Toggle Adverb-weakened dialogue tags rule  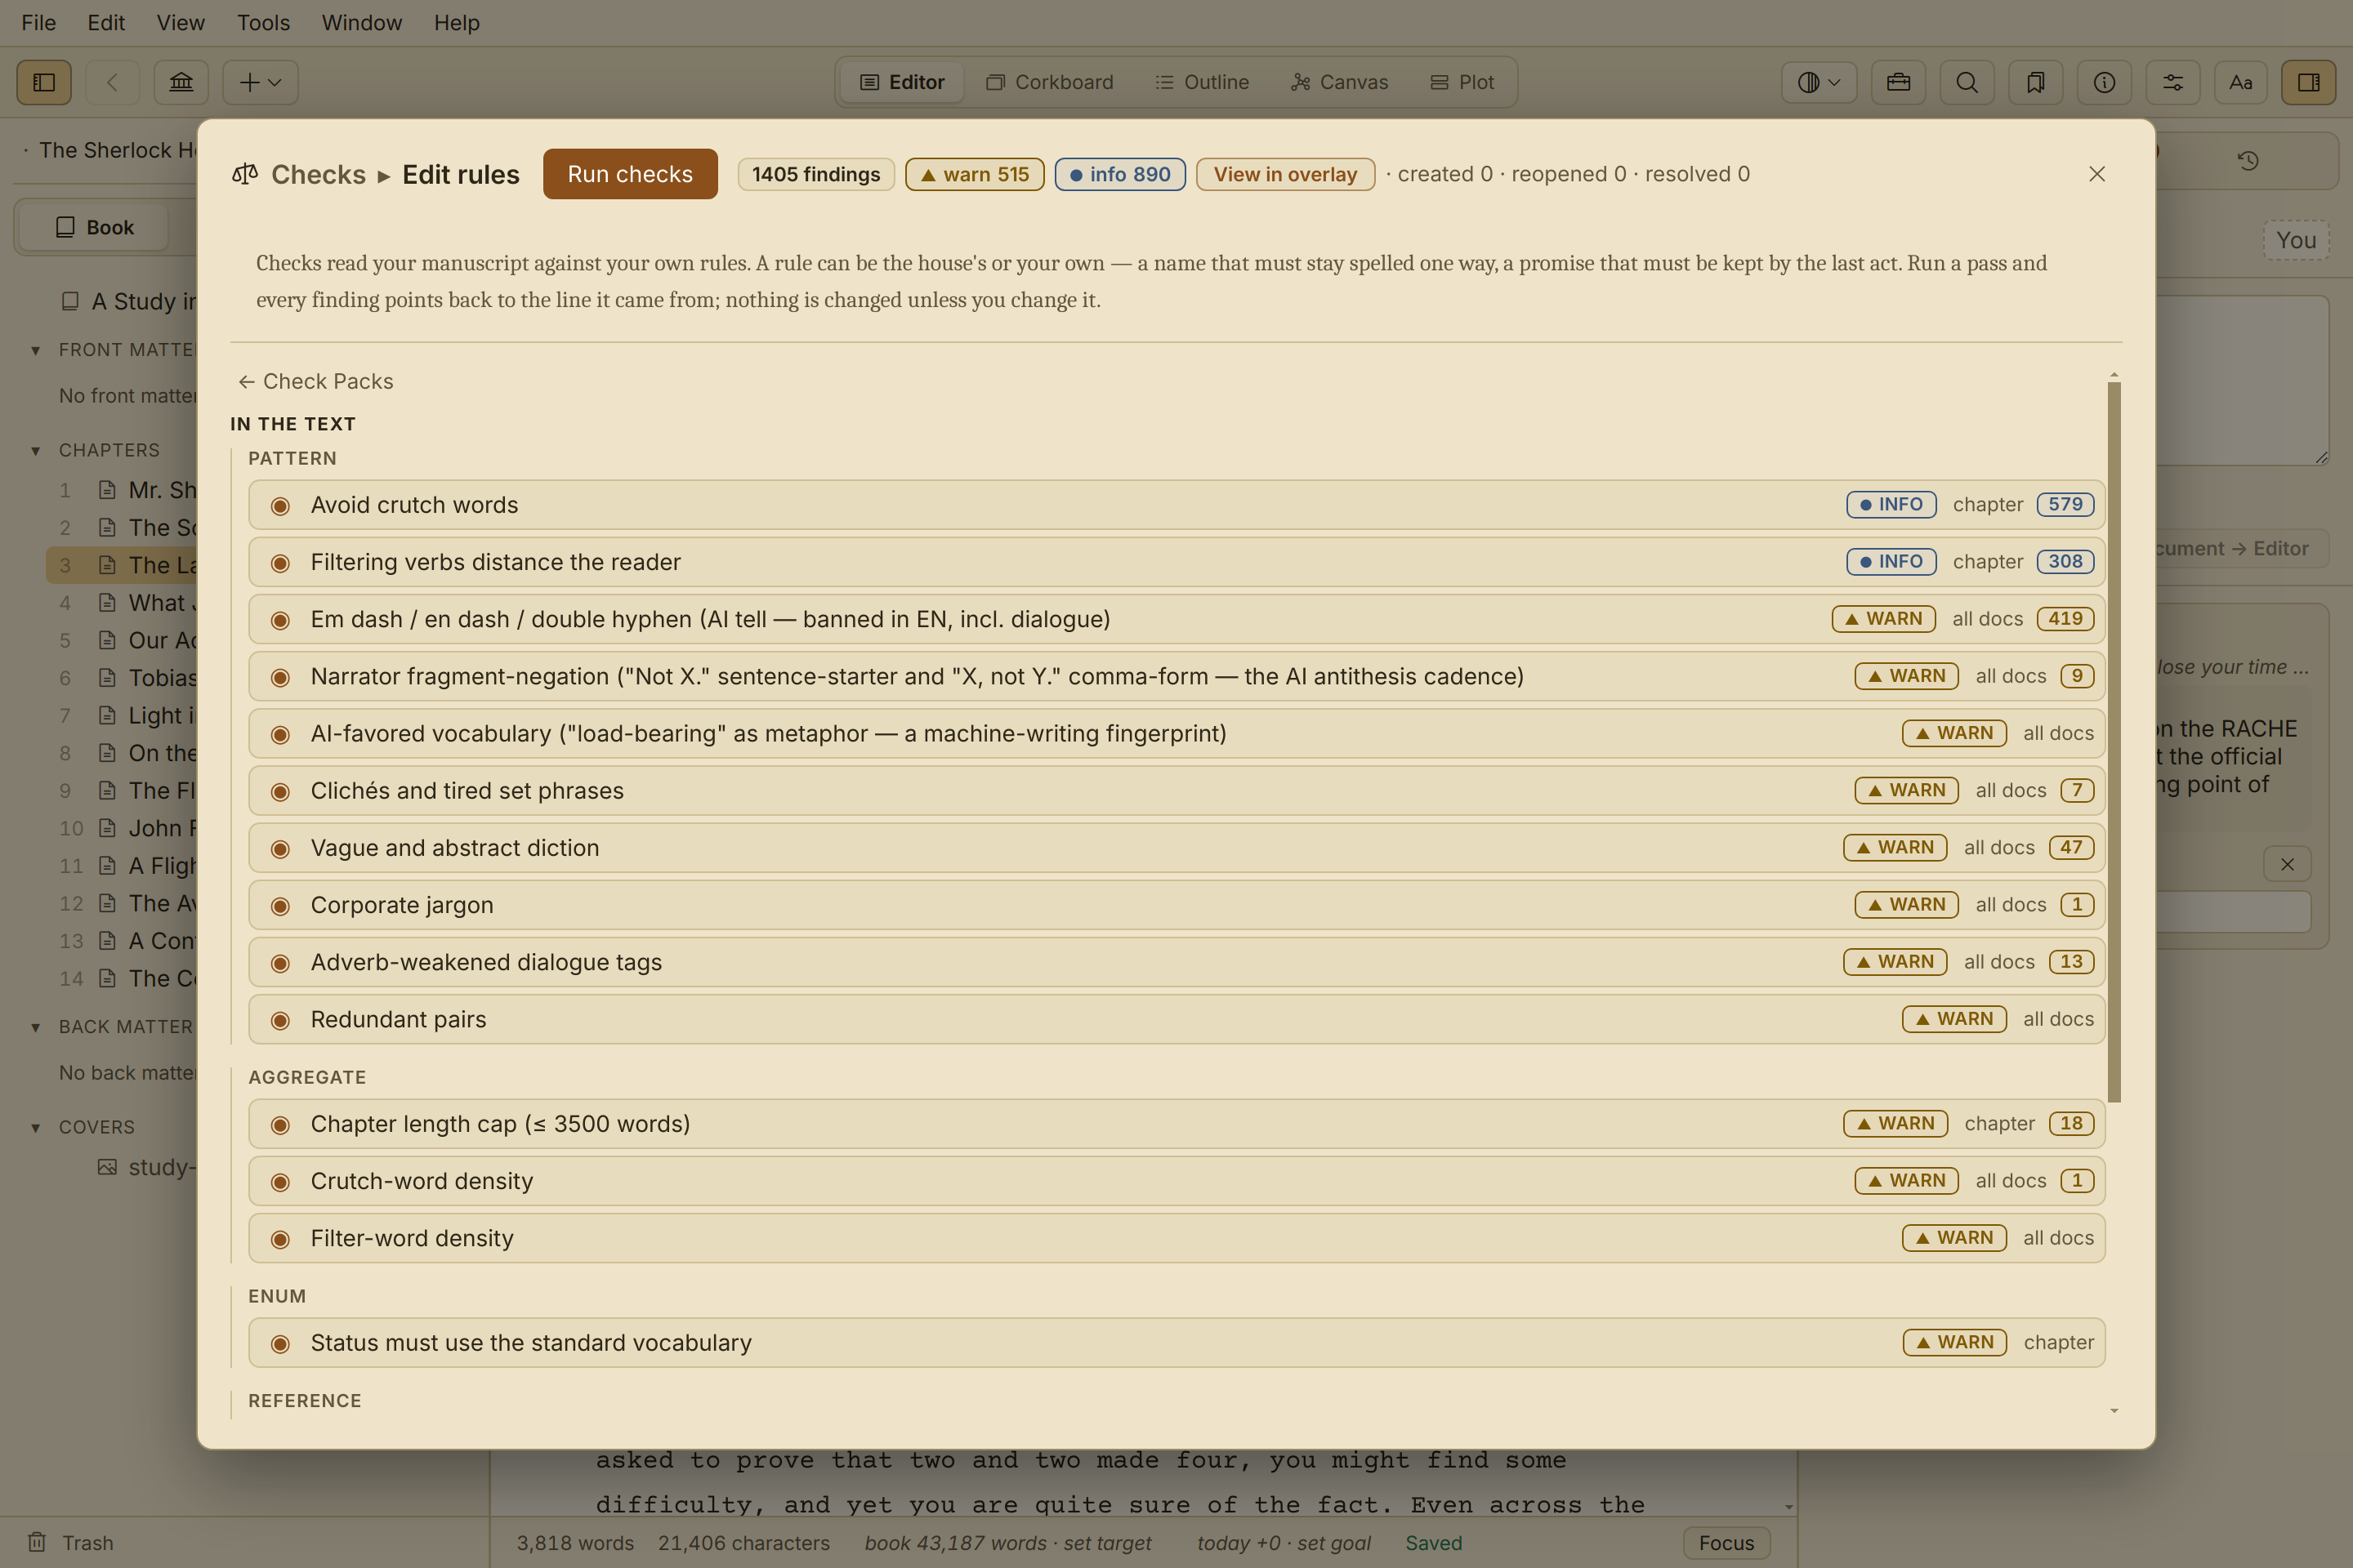pos(280,962)
